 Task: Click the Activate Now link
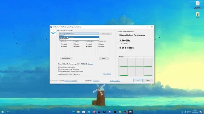pyautogui.click(x=96, y=81)
